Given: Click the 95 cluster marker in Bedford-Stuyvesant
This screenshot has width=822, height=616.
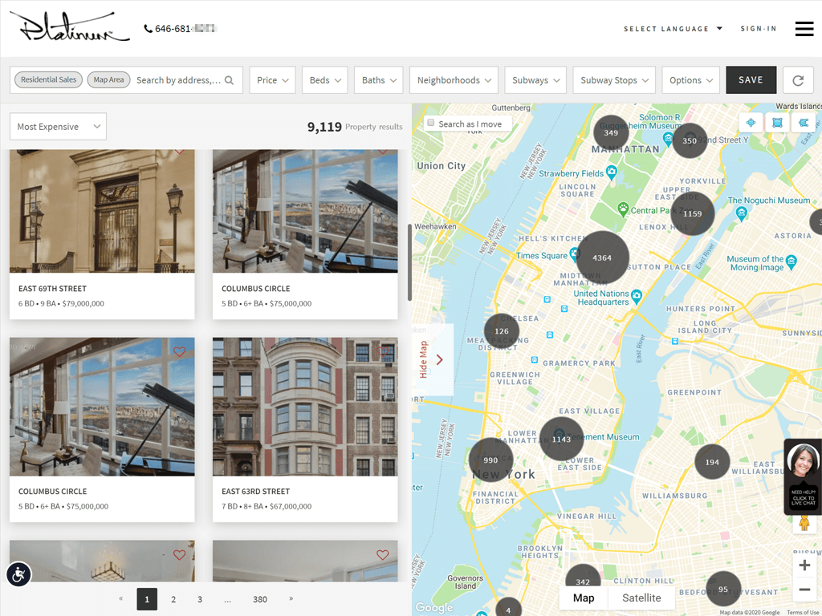Looking at the screenshot, I should click(723, 590).
